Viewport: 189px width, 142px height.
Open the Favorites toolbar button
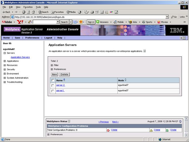tap(57, 12)
